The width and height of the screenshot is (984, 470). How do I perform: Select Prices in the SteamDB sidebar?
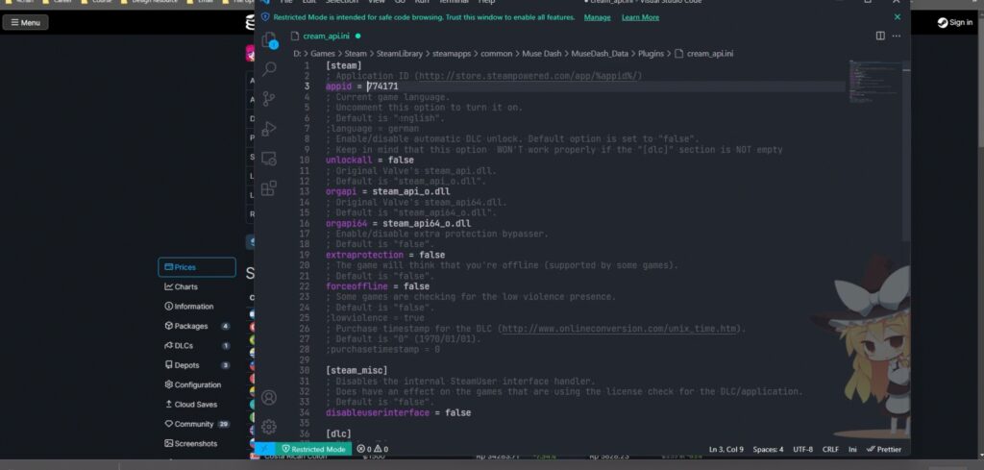pyautogui.click(x=197, y=267)
